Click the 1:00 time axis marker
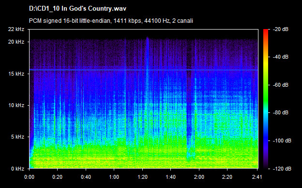The image size is (302, 188). 114,177
